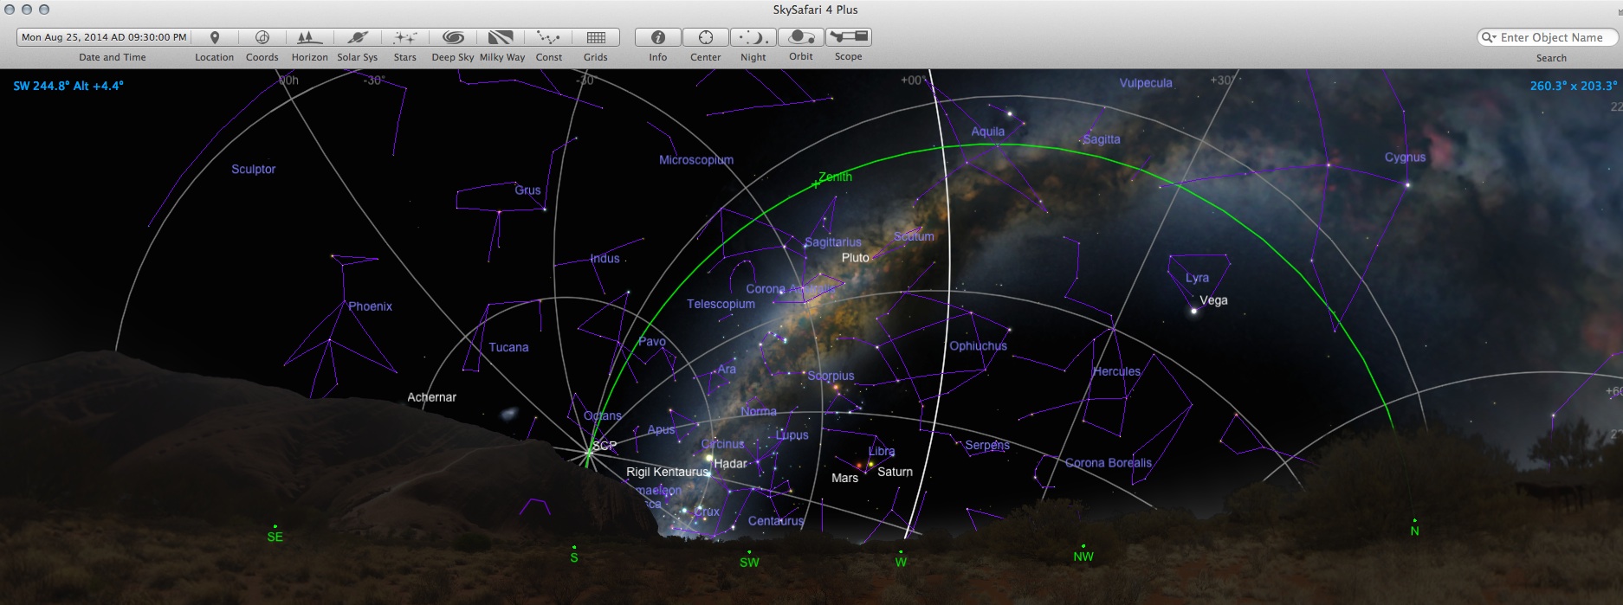
Task: Select the Saturn planet label
Action: [895, 472]
